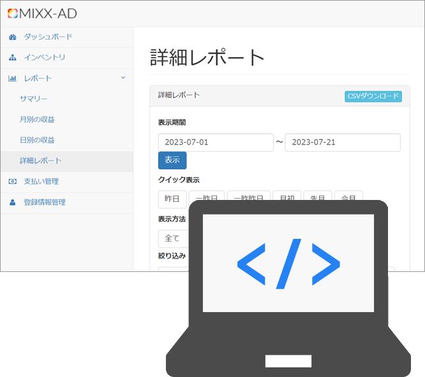This screenshot has height=377, width=425.
Task: Click the end date field 2023-07-21
Action: pos(343,142)
